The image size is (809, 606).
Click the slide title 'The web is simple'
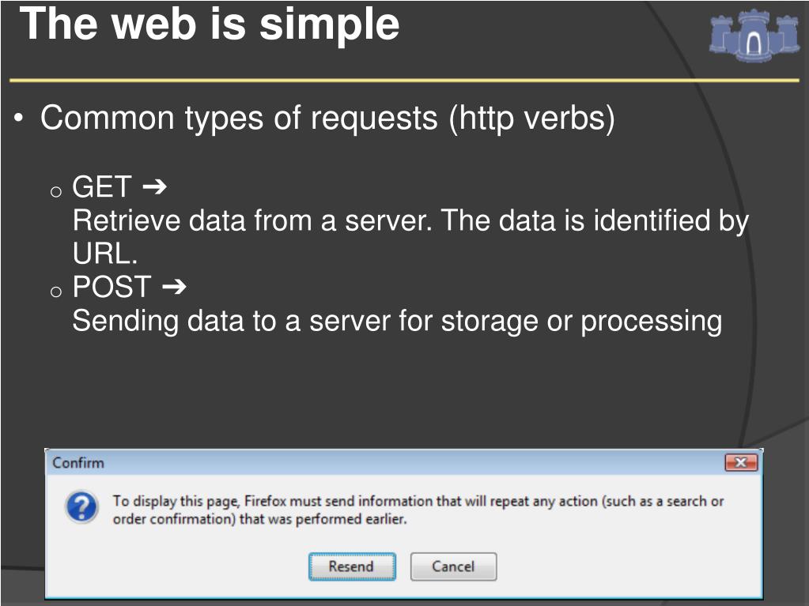point(210,24)
